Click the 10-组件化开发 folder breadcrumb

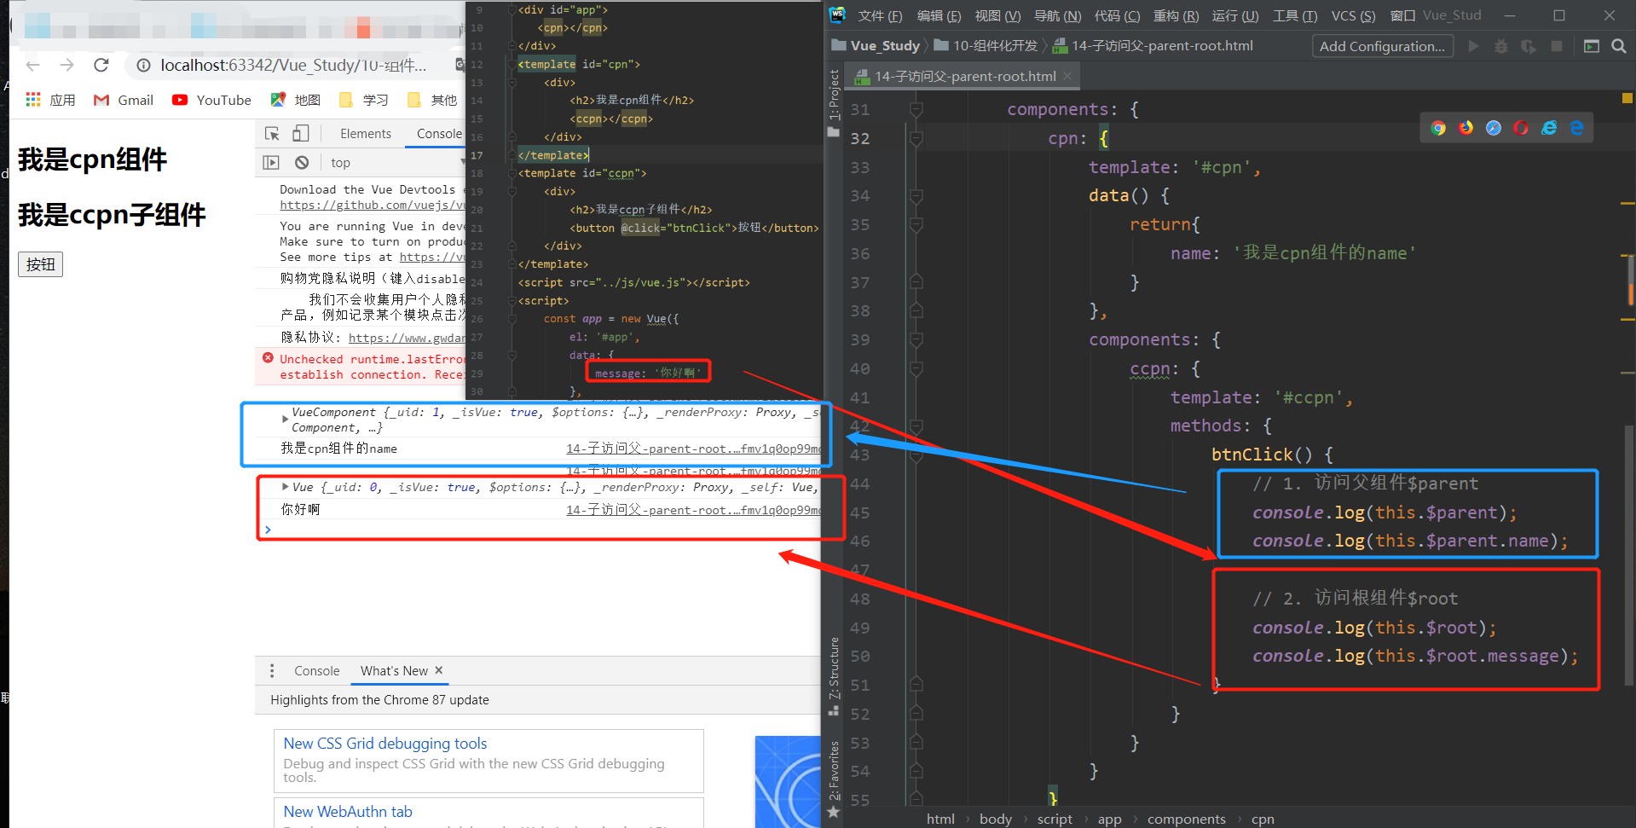[986, 46]
